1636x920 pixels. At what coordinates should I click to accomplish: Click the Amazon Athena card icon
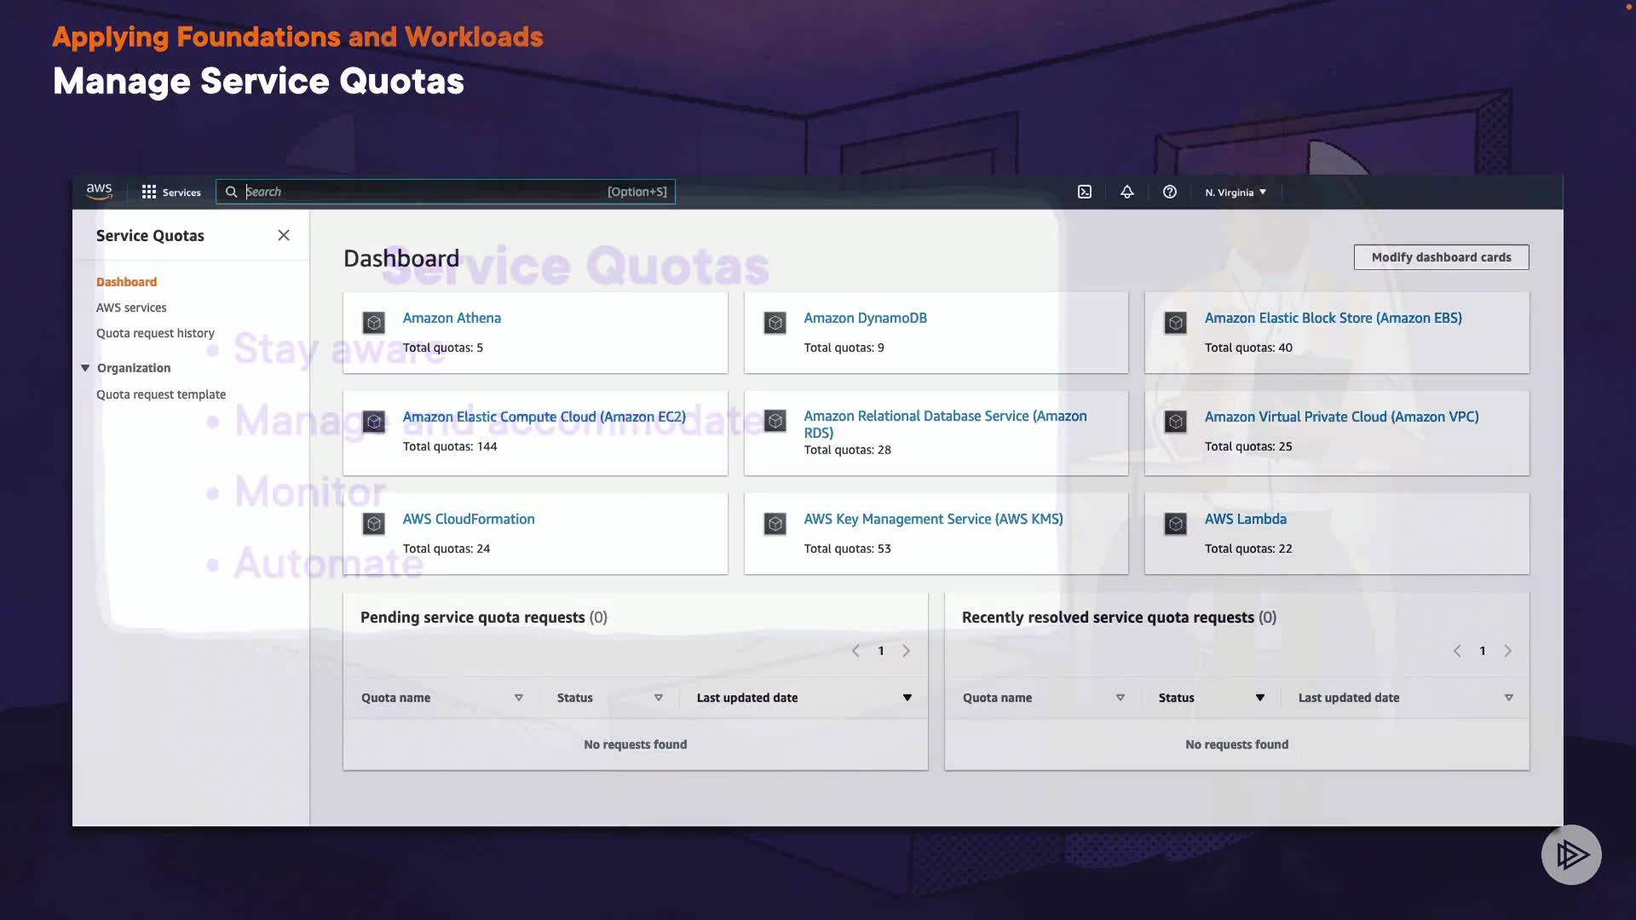point(373,323)
